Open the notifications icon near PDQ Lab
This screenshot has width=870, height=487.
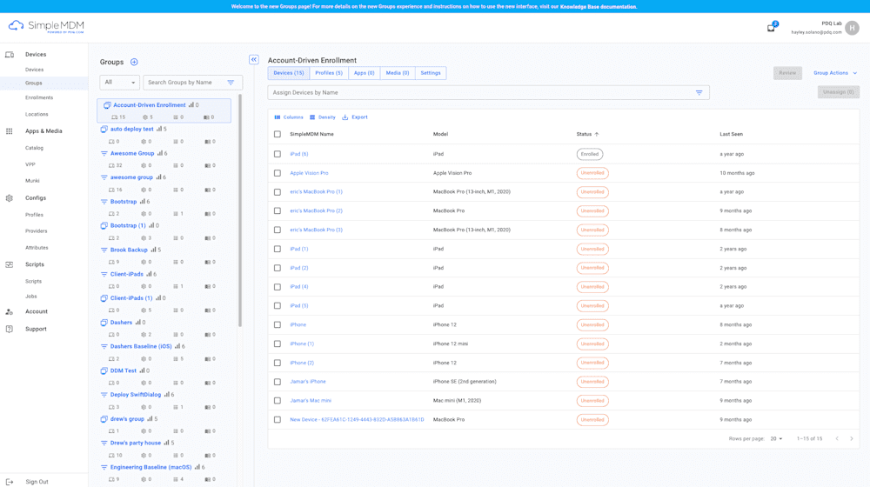pyautogui.click(x=771, y=28)
